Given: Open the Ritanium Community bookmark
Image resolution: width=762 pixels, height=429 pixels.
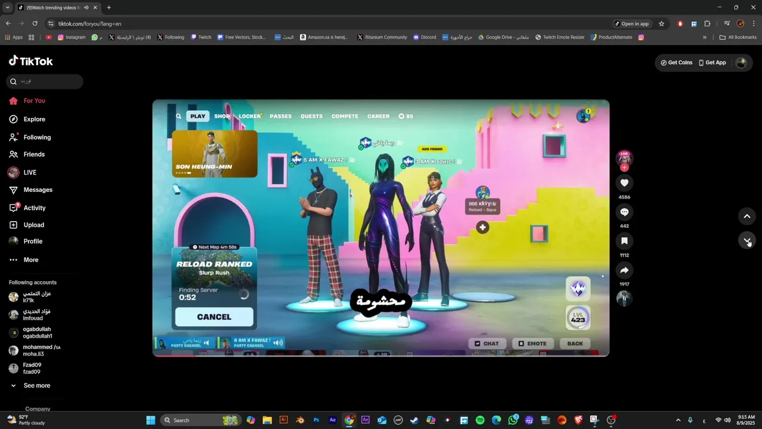Looking at the screenshot, I should click(382, 37).
